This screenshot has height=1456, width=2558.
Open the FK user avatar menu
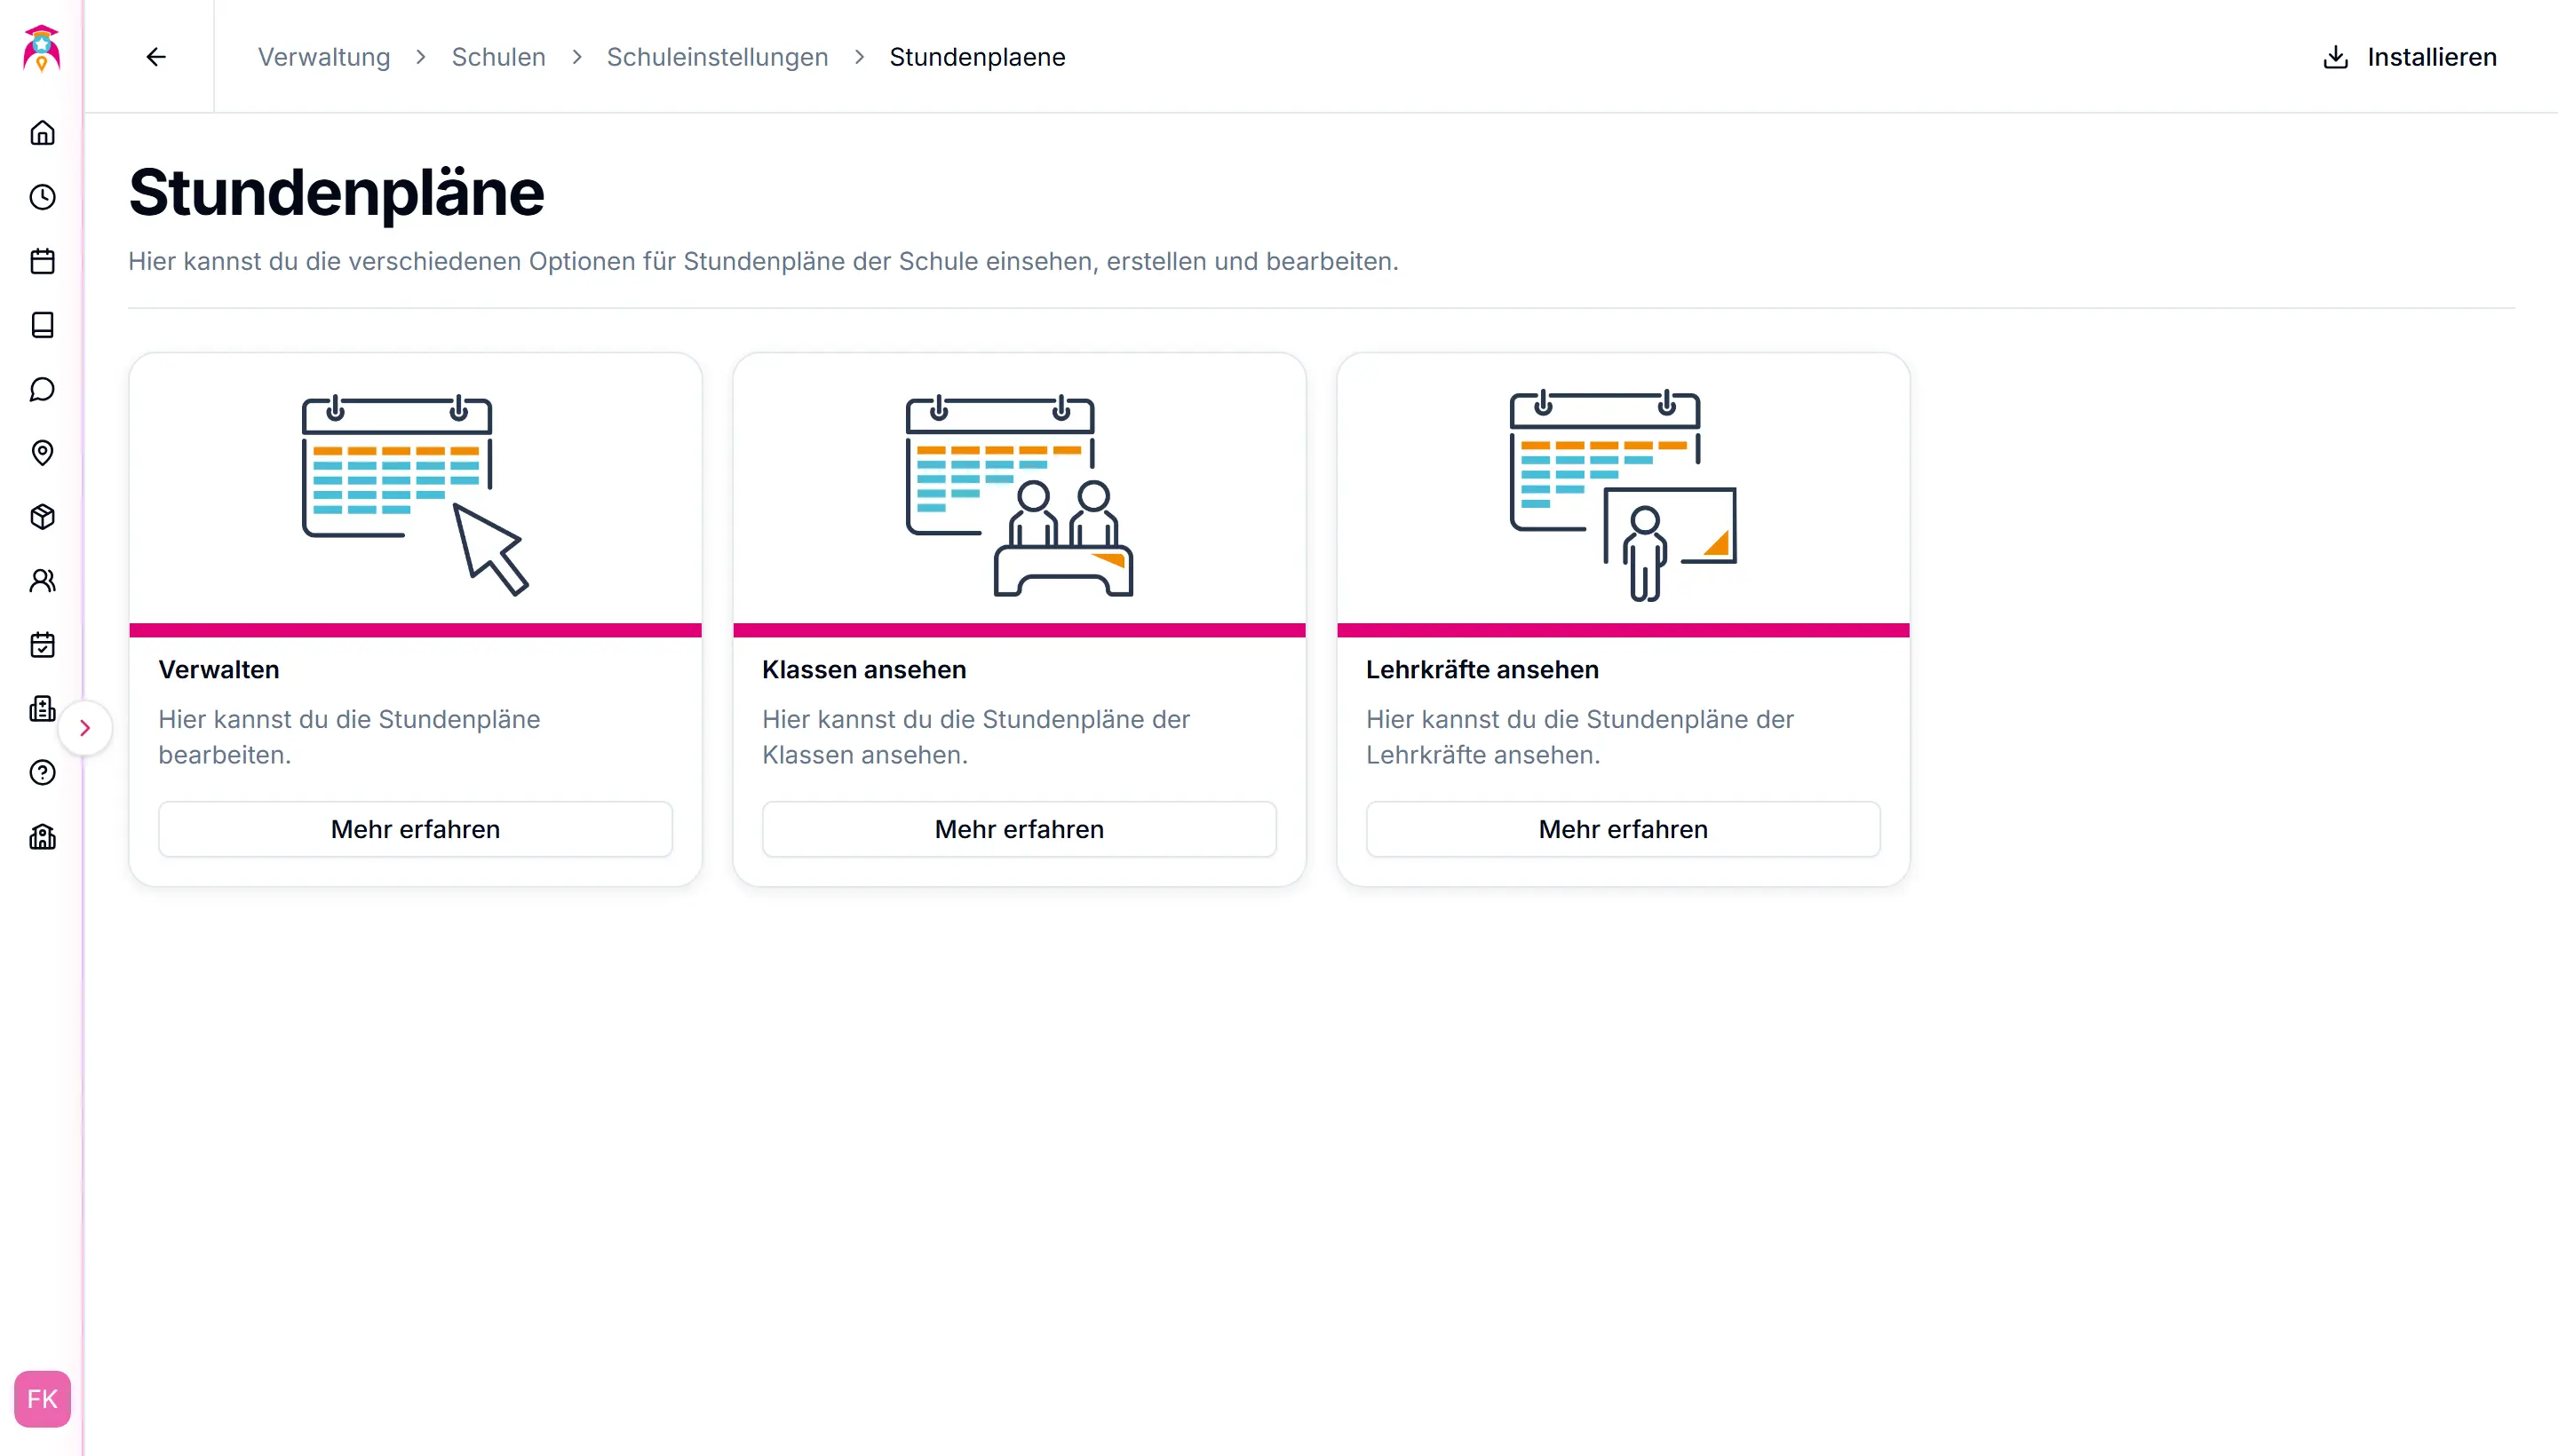(x=42, y=1399)
